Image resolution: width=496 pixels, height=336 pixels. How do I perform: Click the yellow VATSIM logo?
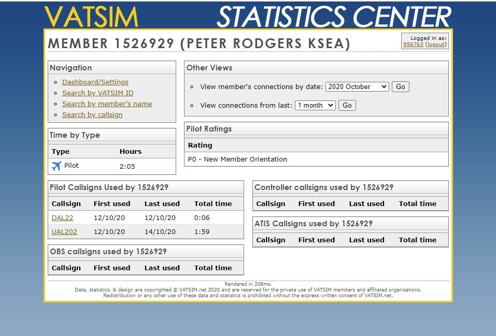[x=91, y=17]
